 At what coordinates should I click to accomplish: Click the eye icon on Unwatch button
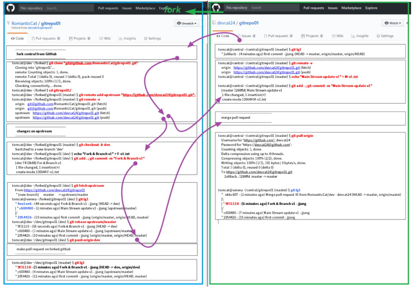click(x=179, y=23)
